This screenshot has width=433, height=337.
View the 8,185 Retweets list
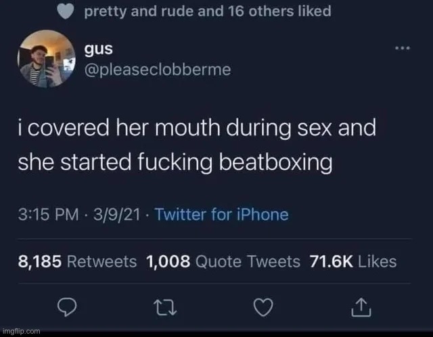(77, 261)
